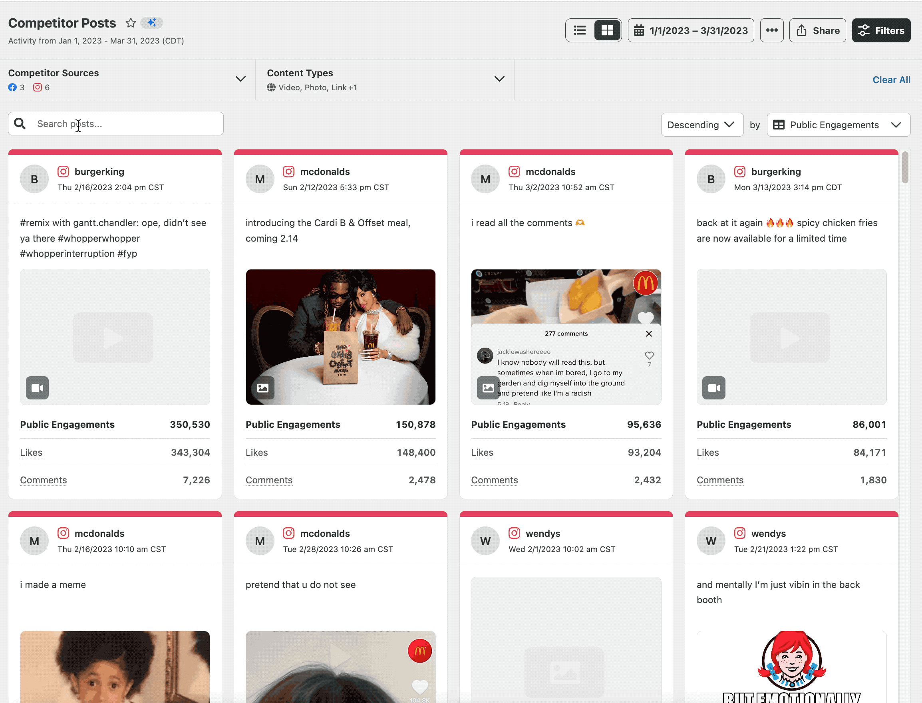Expand the Competitor Sources filter

[128, 79]
